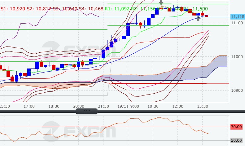Click the R1: 11,092 pivot text
Screen dimensions: 245x146
(117, 9)
